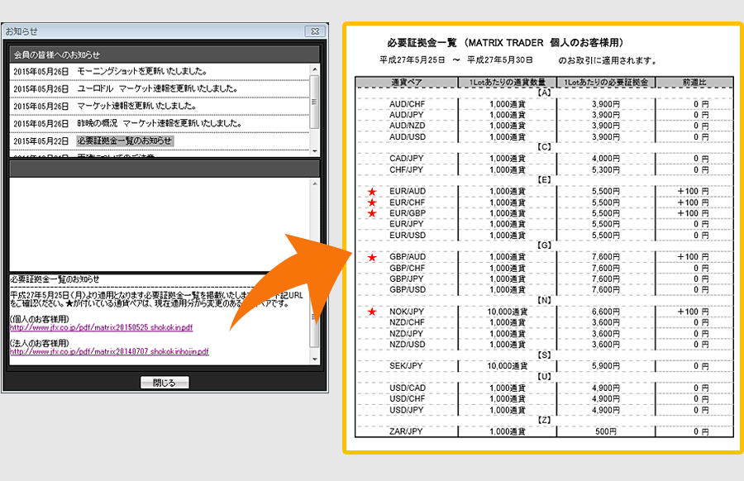Click the USD/CAD currency pair
The height and width of the screenshot is (481, 744).
pos(408,388)
